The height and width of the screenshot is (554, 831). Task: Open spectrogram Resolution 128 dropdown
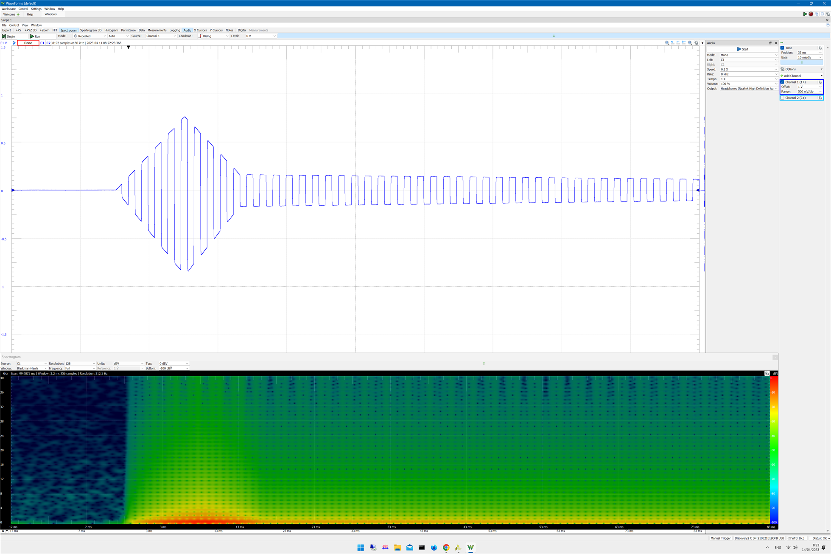click(x=80, y=364)
